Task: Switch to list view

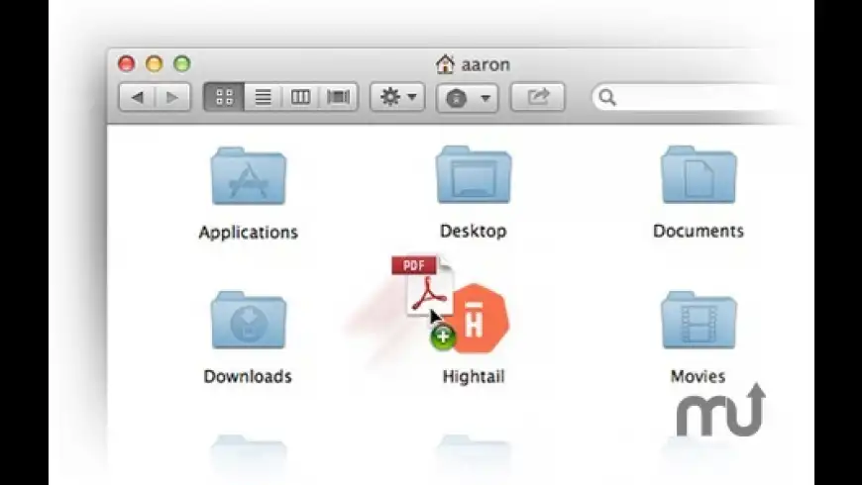Action: pyautogui.click(x=263, y=97)
